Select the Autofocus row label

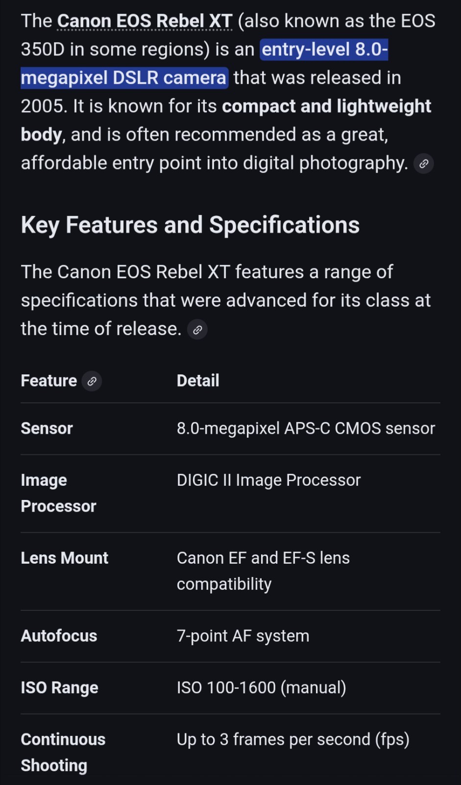[x=59, y=636]
